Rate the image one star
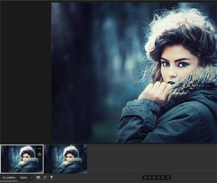 pyautogui.click(x=145, y=178)
